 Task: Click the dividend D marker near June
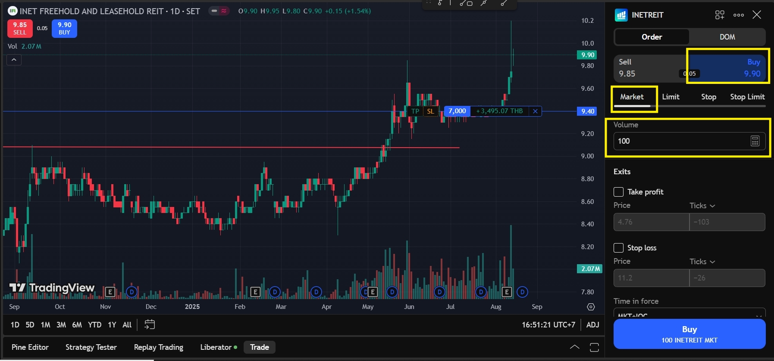pyautogui.click(x=392, y=292)
